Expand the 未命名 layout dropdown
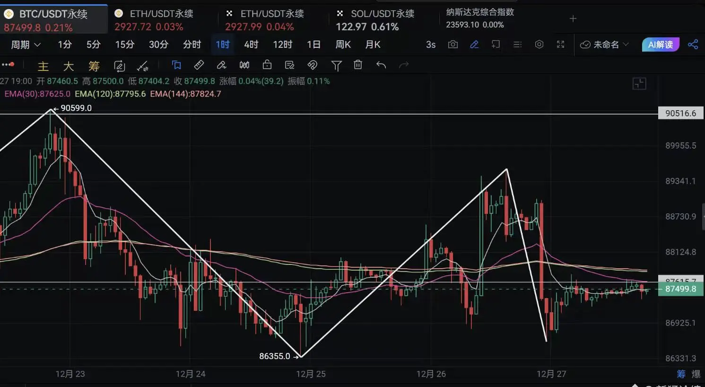 [x=605, y=44]
